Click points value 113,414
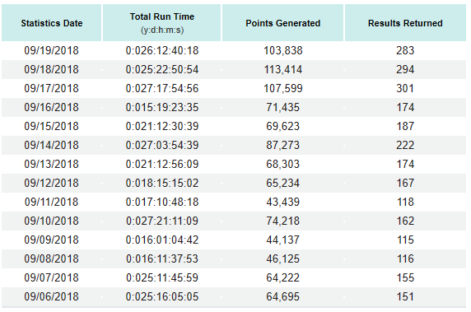 (282, 69)
